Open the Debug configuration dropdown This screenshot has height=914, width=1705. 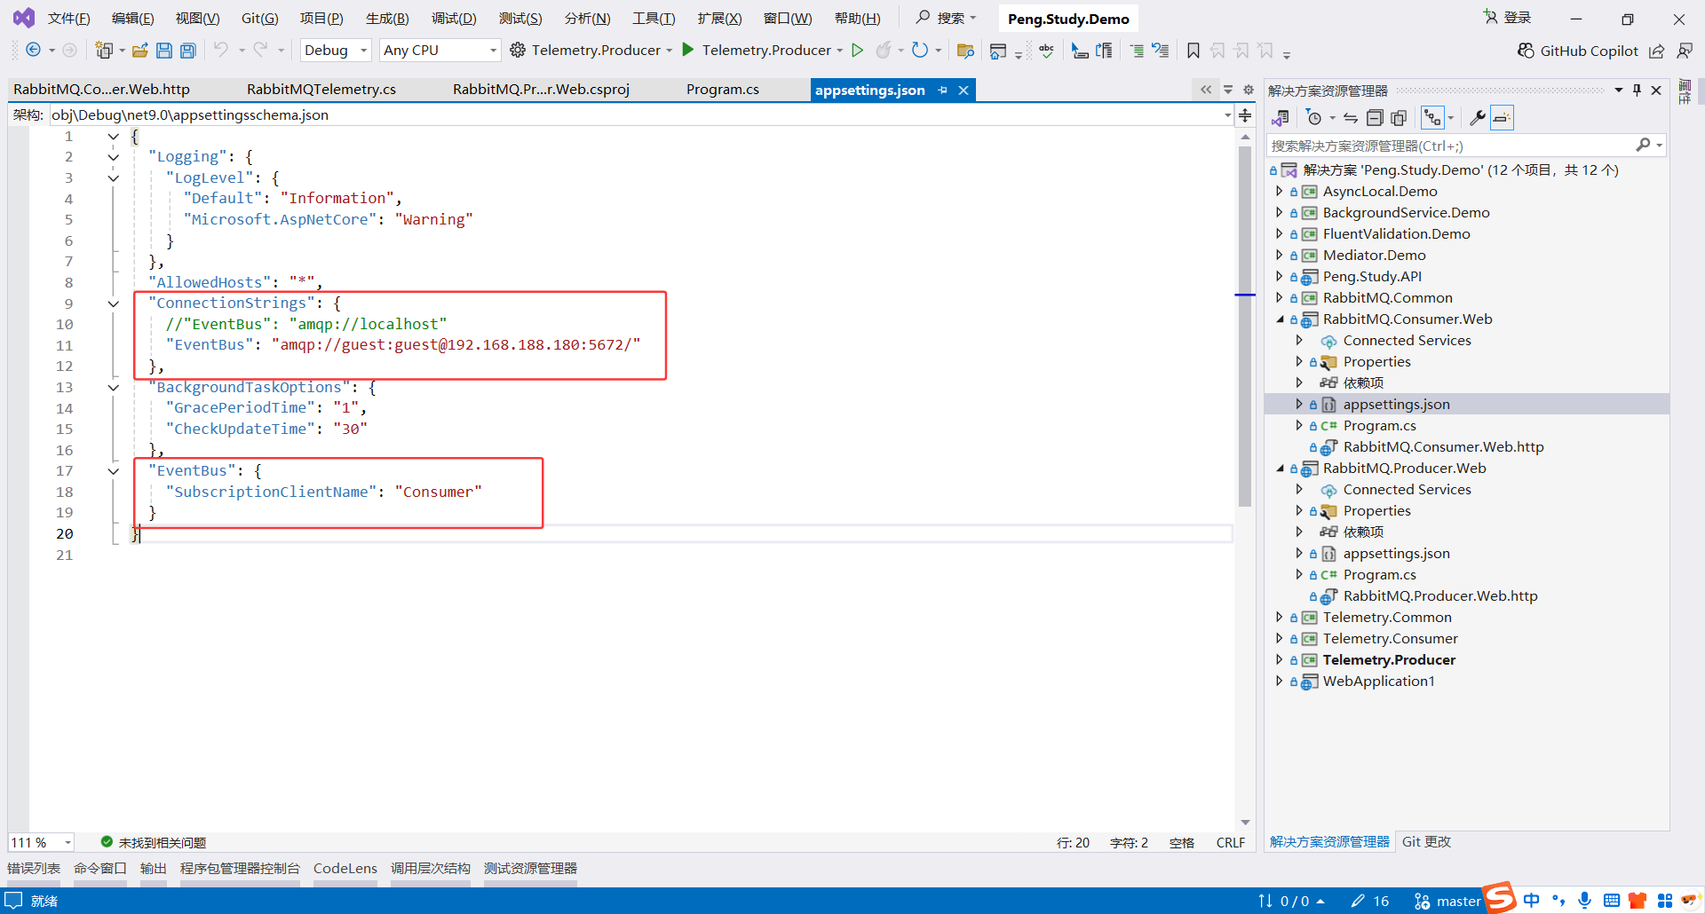[336, 51]
